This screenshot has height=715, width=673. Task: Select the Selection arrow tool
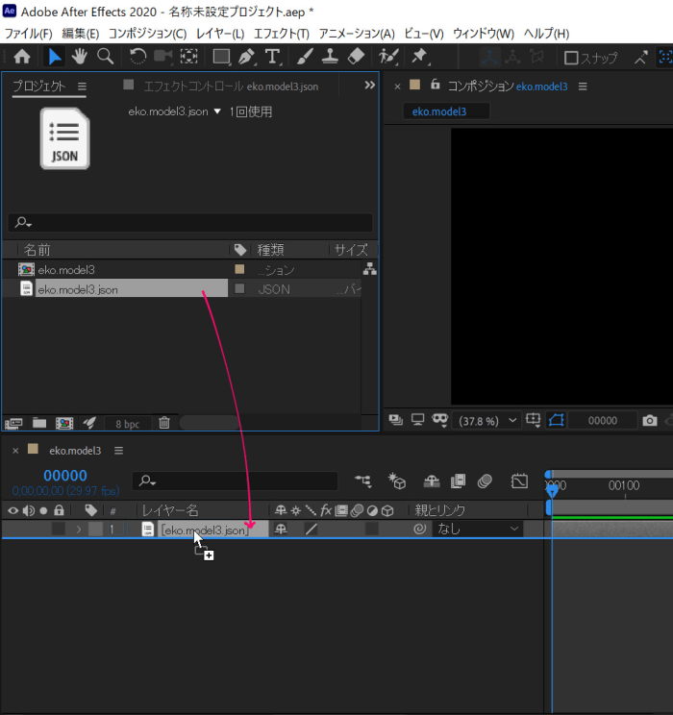pos(55,57)
